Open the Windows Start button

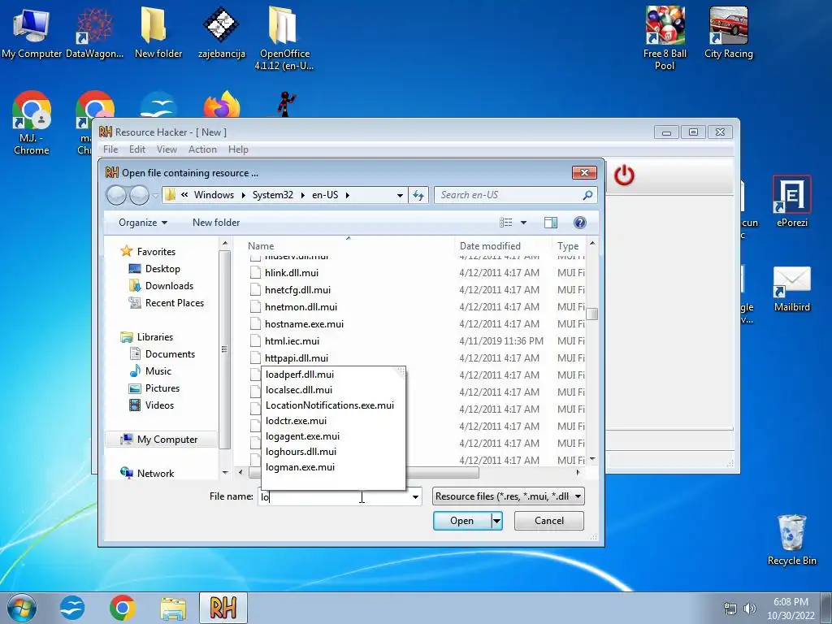click(22, 608)
